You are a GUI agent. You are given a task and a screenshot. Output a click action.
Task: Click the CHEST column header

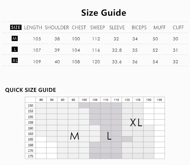point(79,28)
